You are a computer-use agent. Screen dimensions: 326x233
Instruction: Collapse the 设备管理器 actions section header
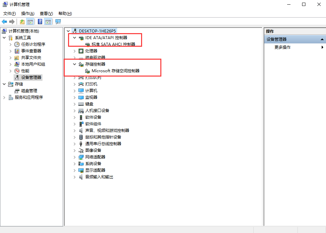pos(322,39)
